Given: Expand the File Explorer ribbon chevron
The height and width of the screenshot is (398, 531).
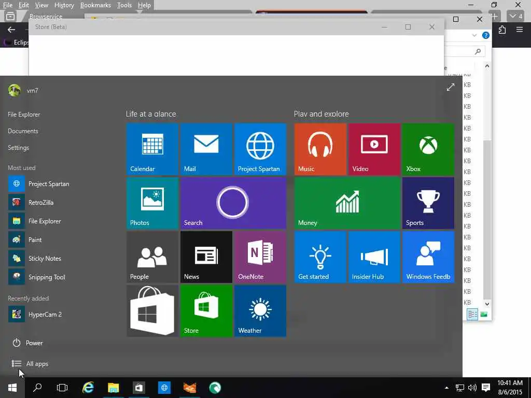Looking at the screenshot, I should coord(474,35).
